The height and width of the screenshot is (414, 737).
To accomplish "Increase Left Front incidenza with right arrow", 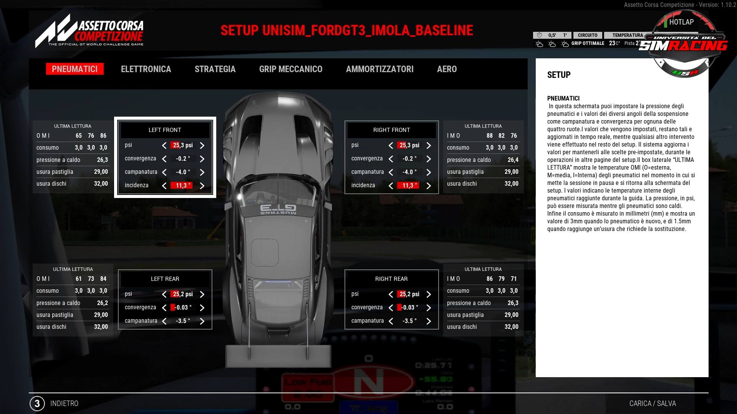I will point(202,186).
